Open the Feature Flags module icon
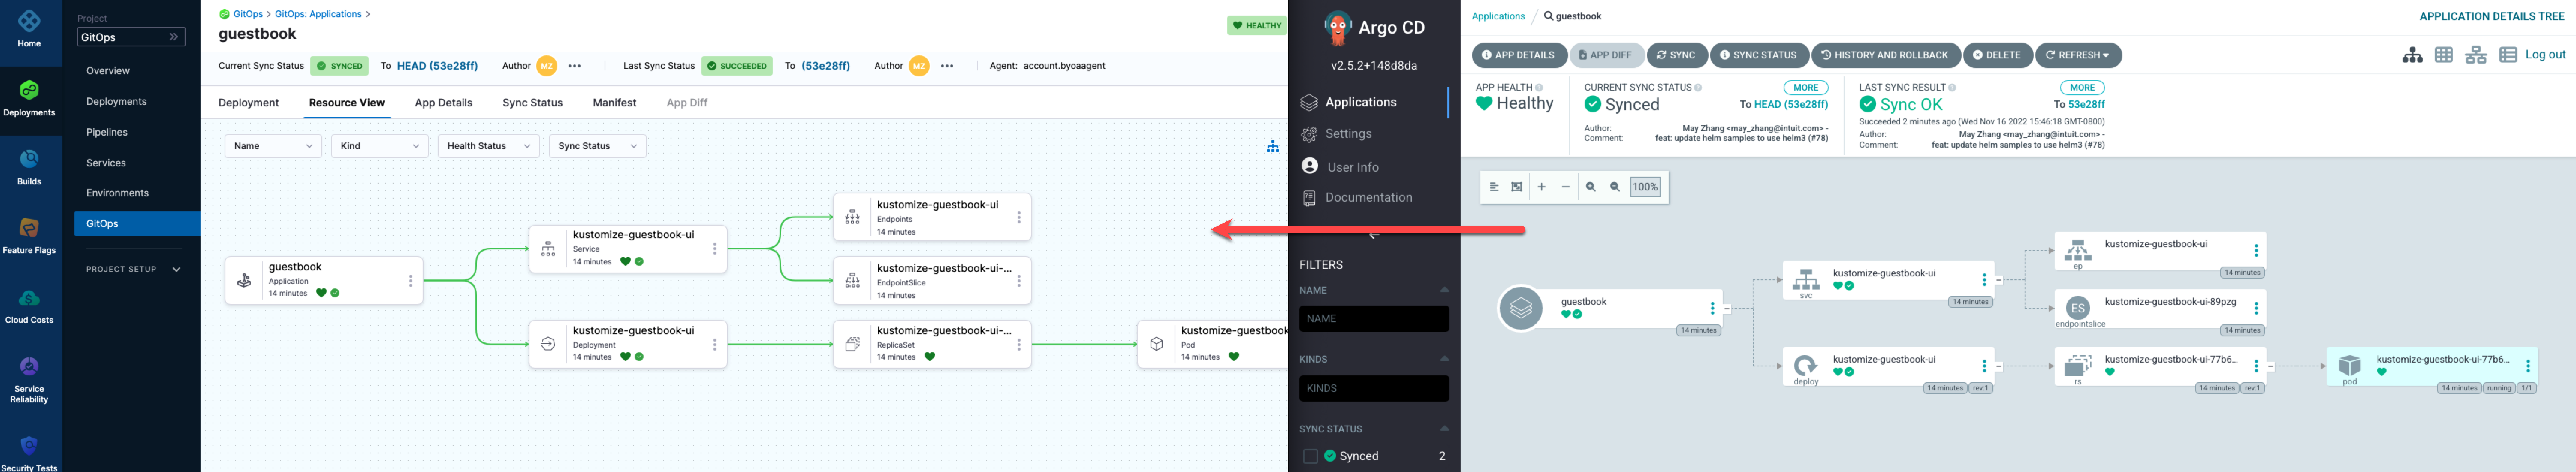Viewport: 2576px width, 472px height. pos(29,229)
